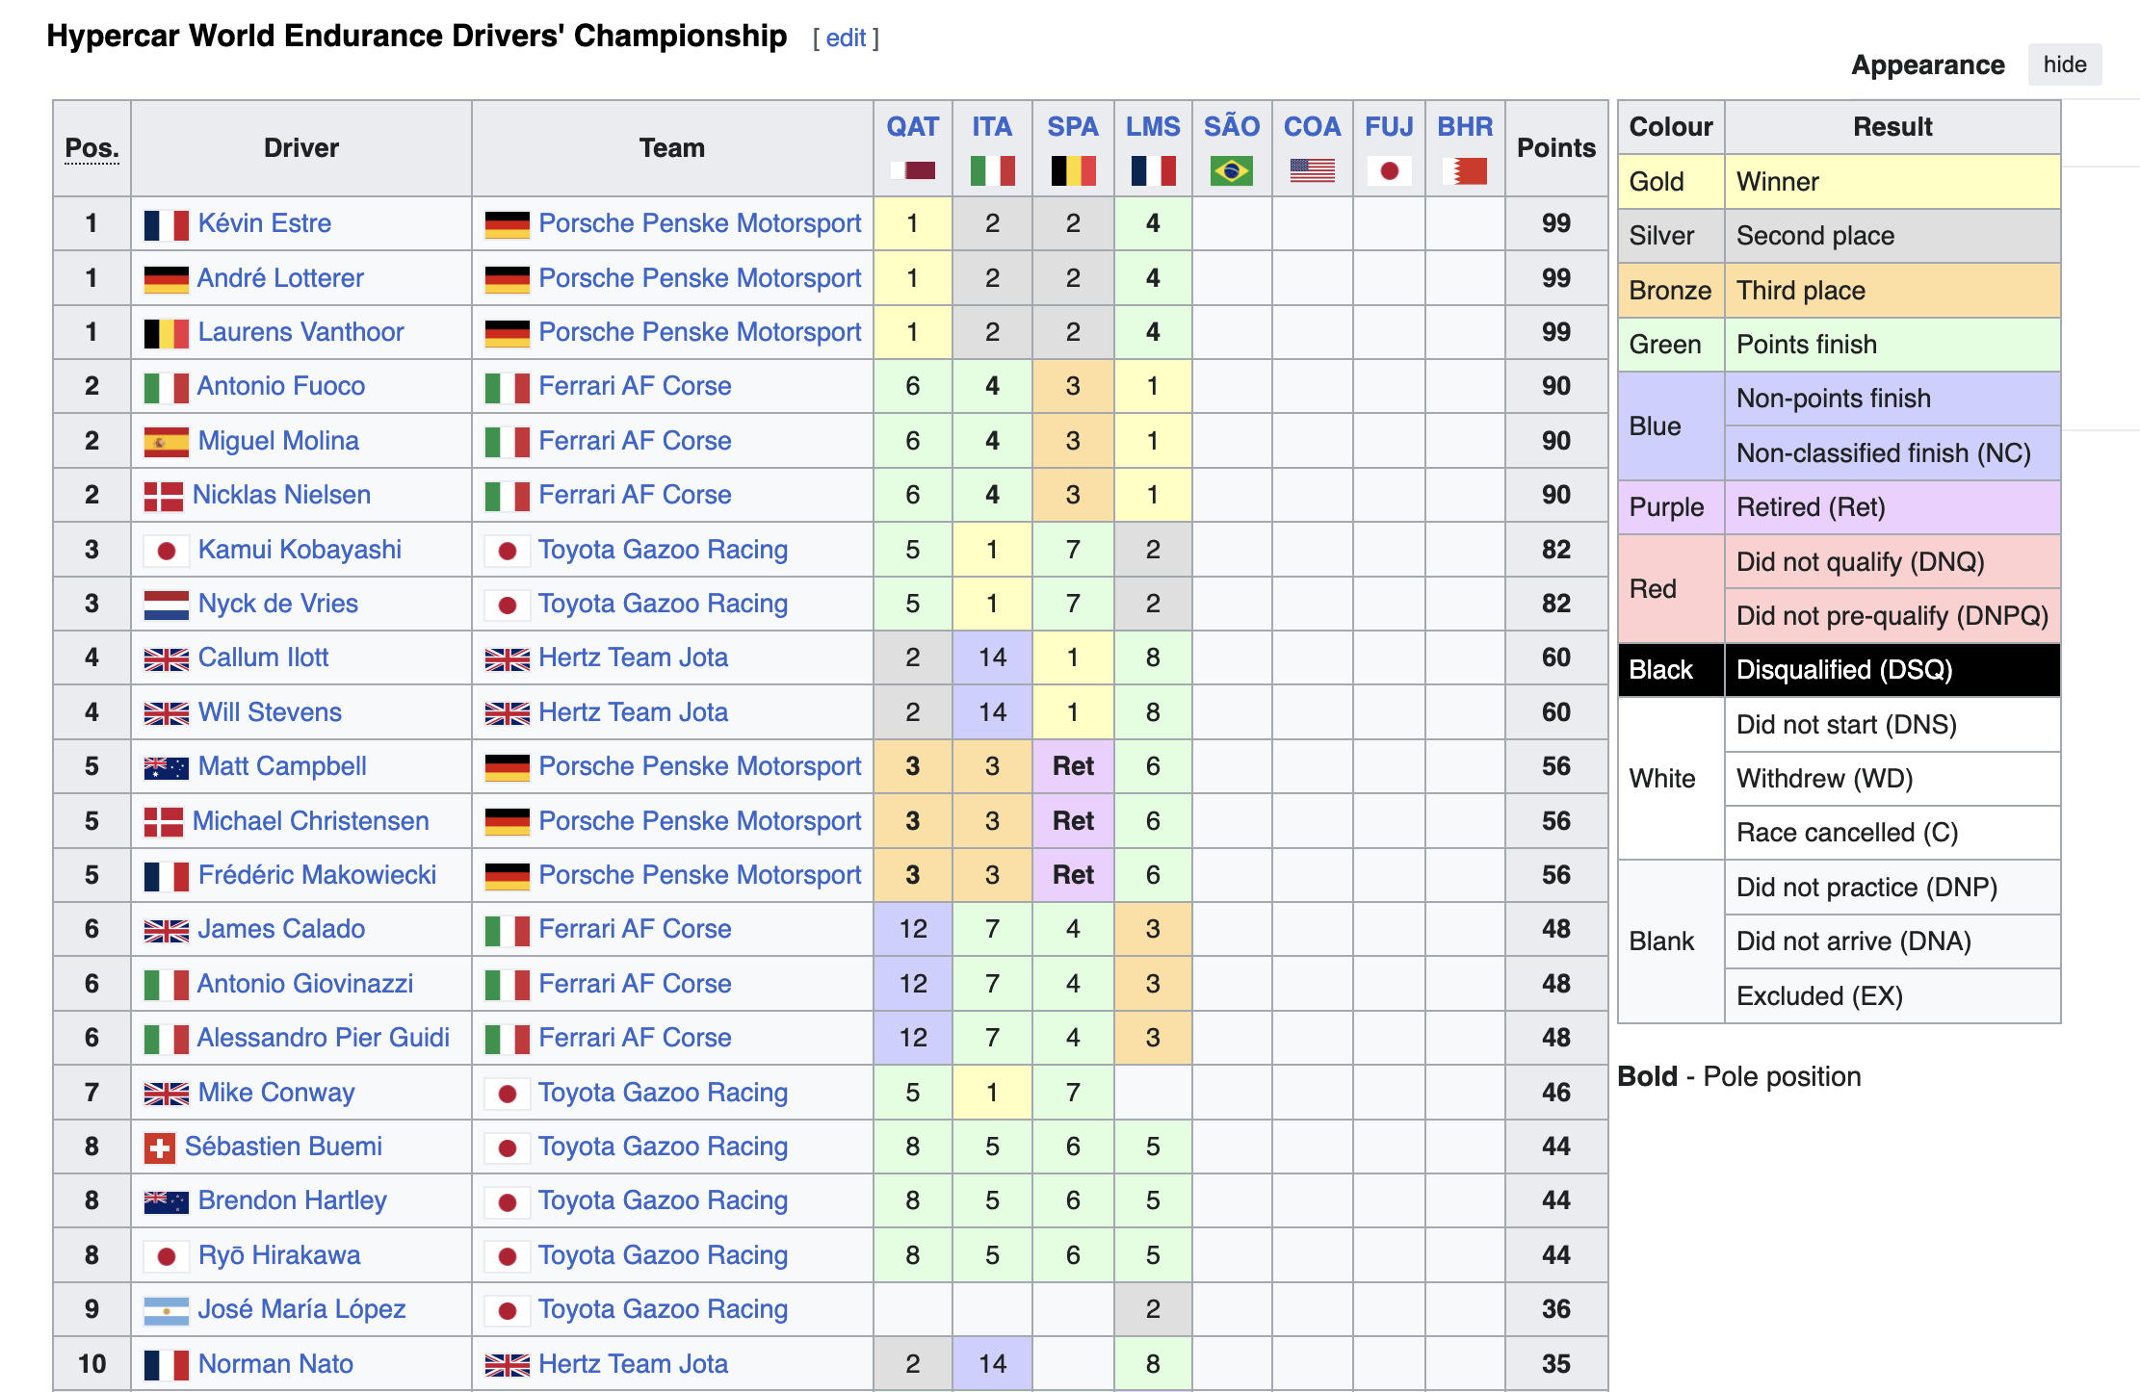Click the Argentine flag beside José María López
This screenshot has width=2140, height=1392.
click(x=166, y=1310)
